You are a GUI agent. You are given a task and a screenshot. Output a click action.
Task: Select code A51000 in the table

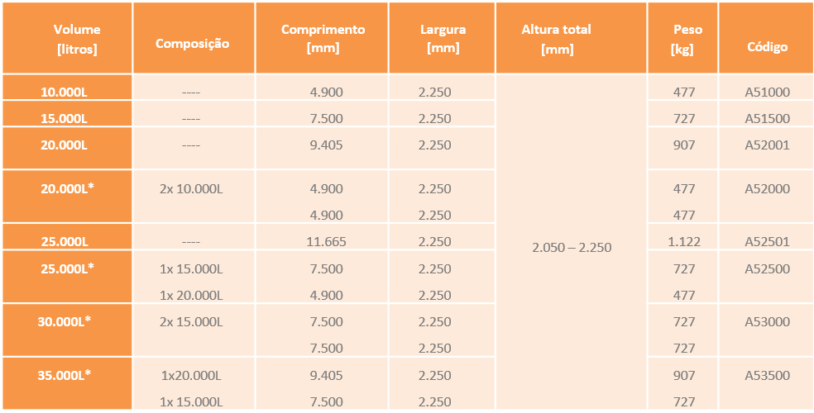tap(767, 93)
